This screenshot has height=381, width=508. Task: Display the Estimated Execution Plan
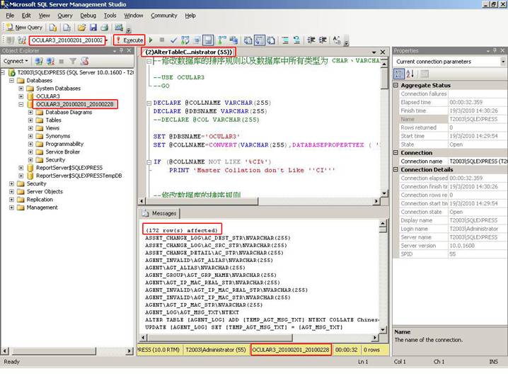(x=185, y=40)
